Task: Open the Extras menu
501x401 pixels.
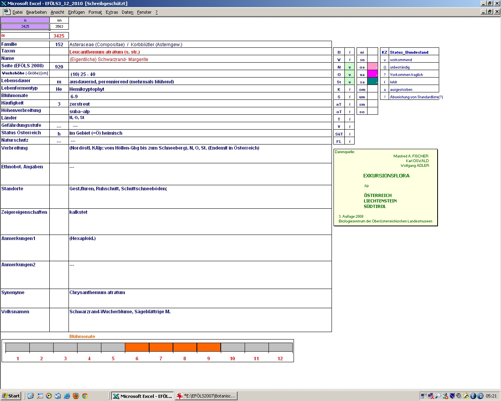Action: coord(112,12)
